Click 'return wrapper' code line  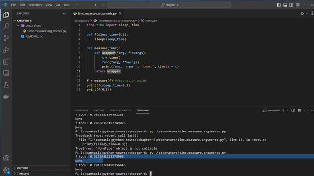107,71
